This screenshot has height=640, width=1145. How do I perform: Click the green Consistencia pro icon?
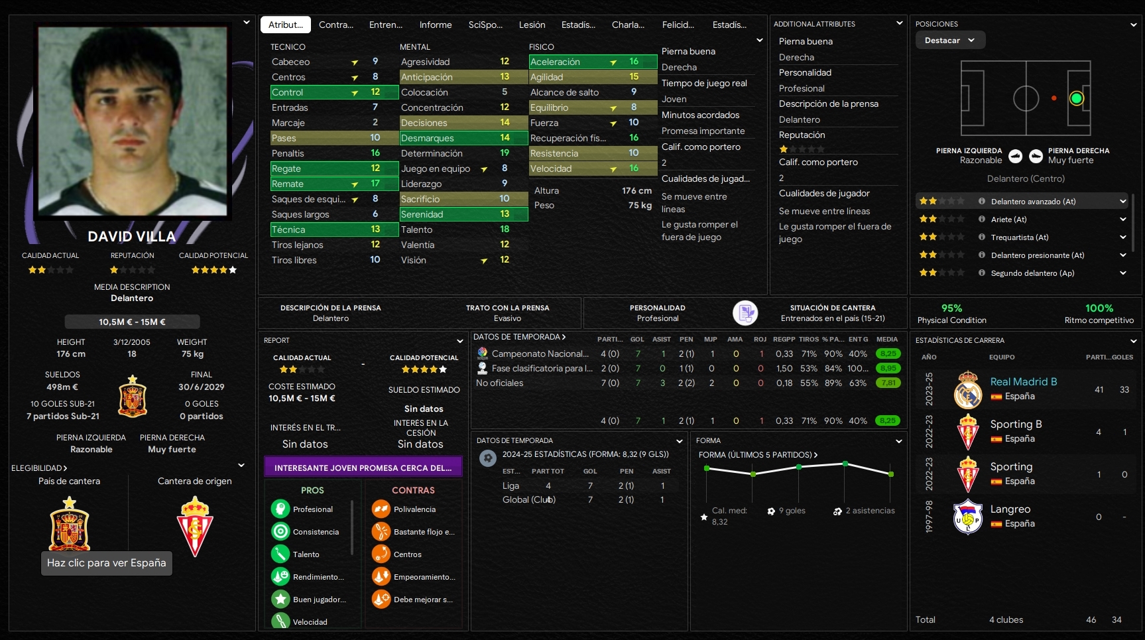(x=280, y=531)
